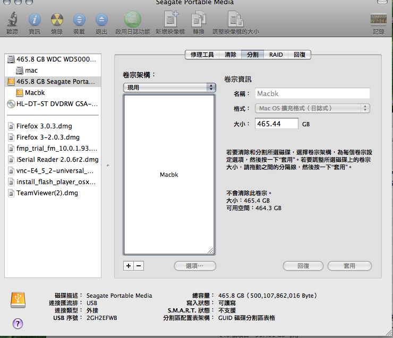Click GUID 磁碟分割區表格 text
Screen dimensions: 393x338
[x=246, y=318]
